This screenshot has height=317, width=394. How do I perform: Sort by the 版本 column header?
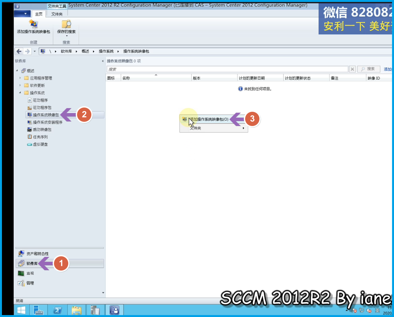pyautogui.click(x=214, y=78)
